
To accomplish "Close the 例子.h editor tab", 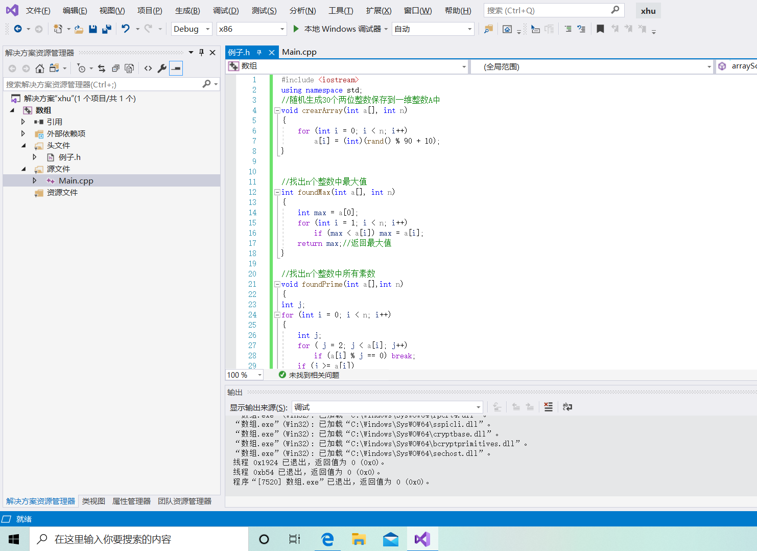I will pos(272,52).
